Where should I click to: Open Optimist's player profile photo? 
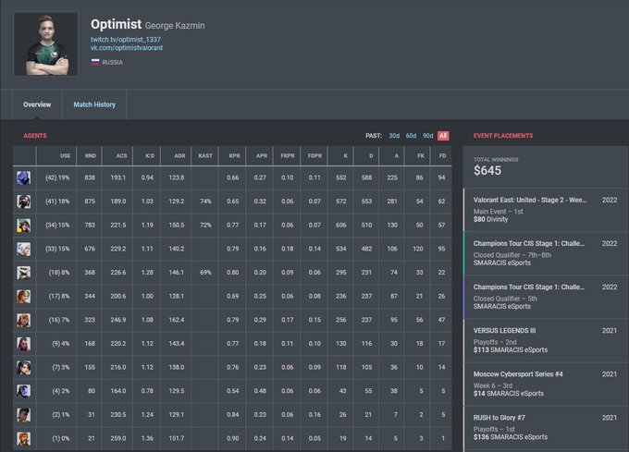[x=45, y=44]
